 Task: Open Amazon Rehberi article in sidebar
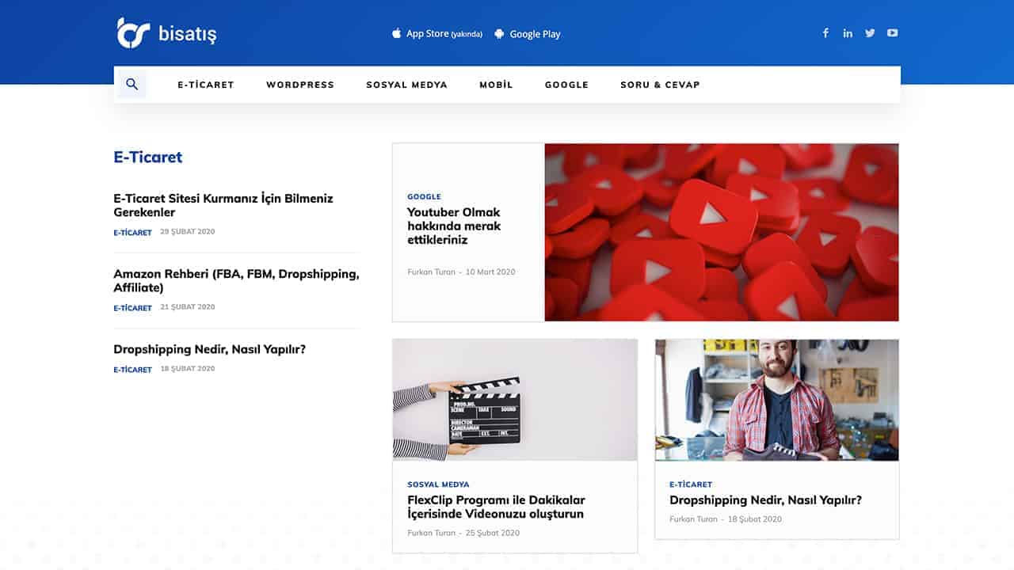(x=236, y=280)
